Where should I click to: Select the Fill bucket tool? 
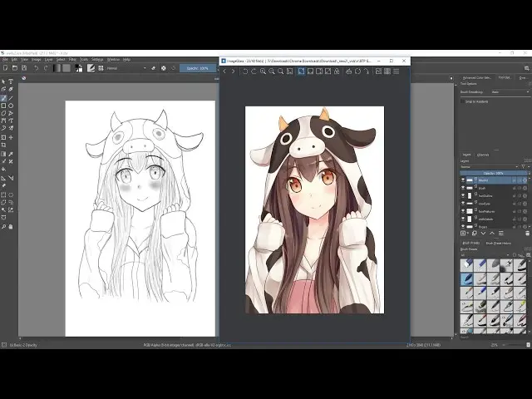click(x=3, y=170)
